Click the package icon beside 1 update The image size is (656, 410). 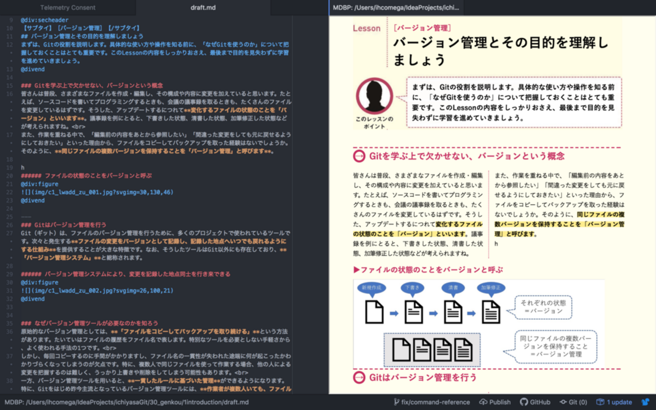(600, 402)
